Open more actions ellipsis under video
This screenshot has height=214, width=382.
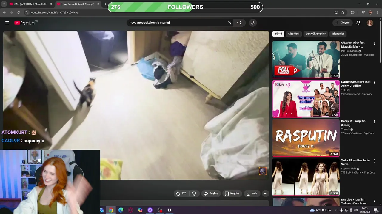[266, 193]
